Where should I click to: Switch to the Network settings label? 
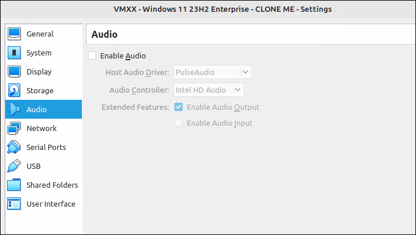[x=42, y=128]
